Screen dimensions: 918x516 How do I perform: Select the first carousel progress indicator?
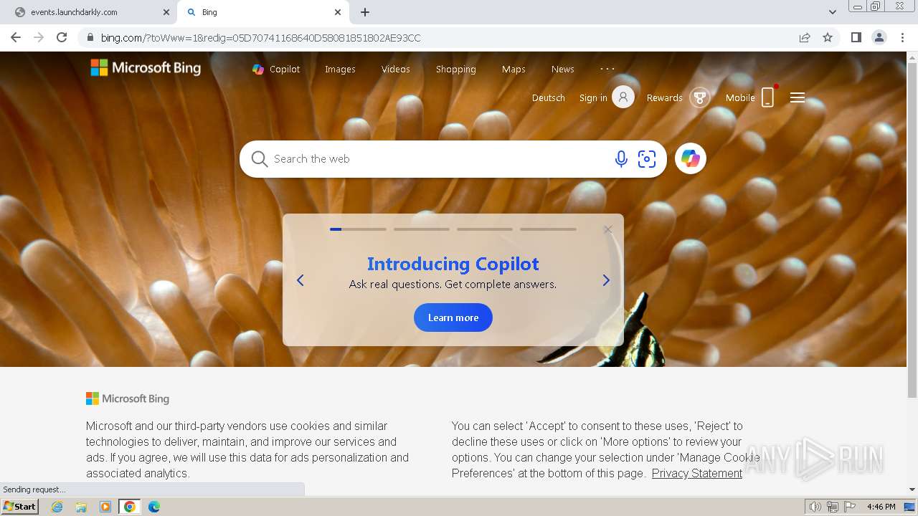(x=358, y=229)
